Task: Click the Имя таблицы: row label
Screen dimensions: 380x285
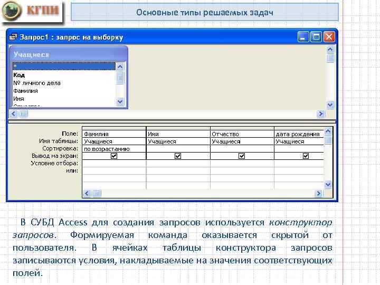Action: [59, 141]
